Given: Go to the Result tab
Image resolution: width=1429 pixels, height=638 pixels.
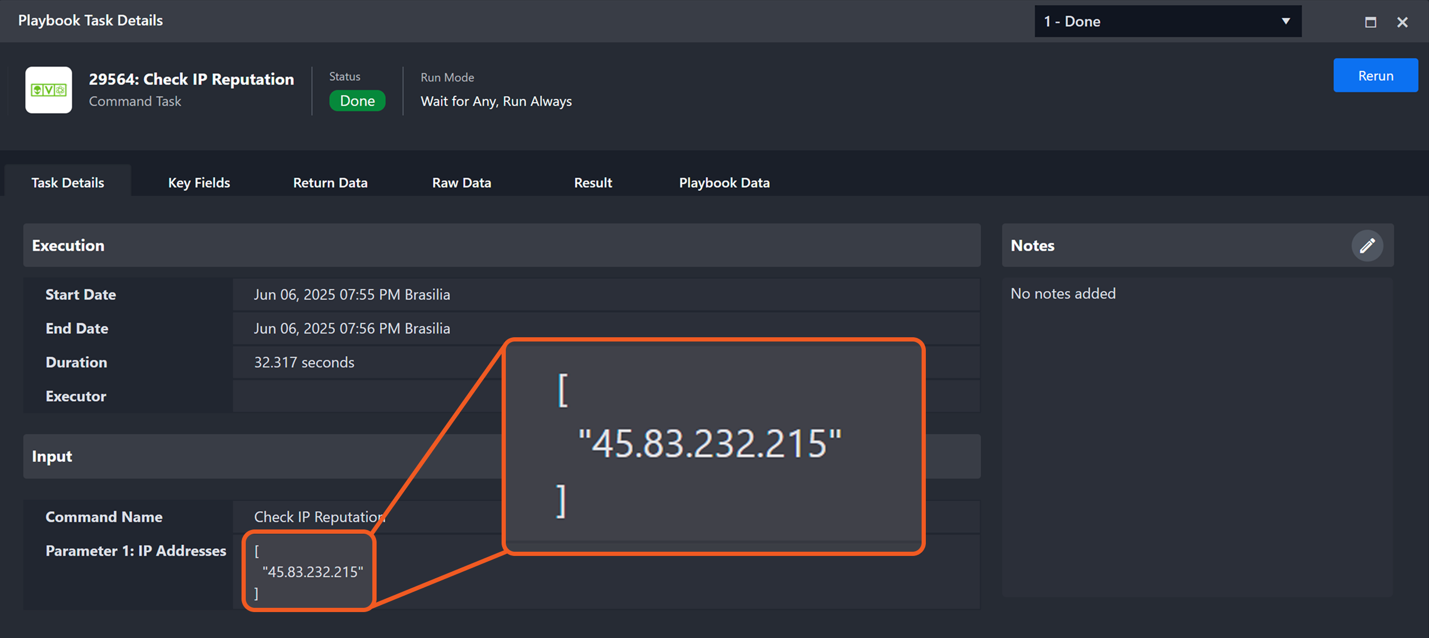Looking at the screenshot, I should tap(593, 182).
